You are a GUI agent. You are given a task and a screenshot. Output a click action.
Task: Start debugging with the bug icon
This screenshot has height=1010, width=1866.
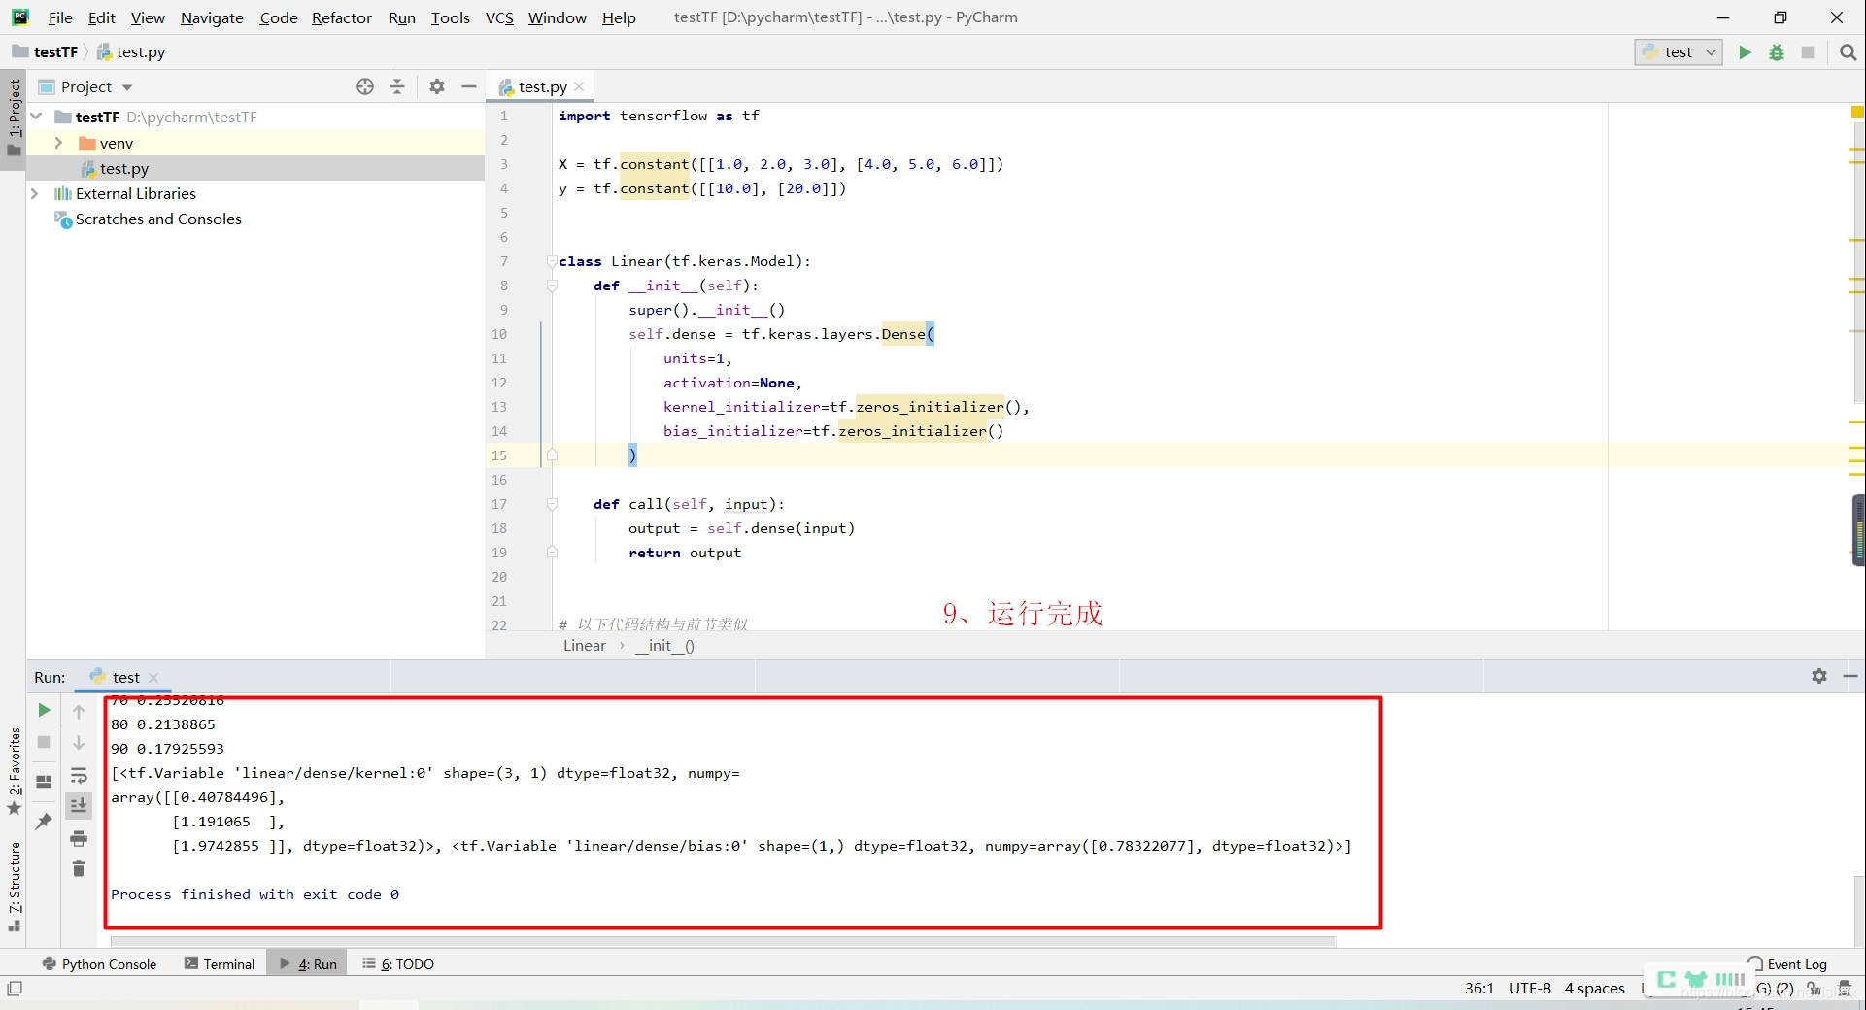1777,52
